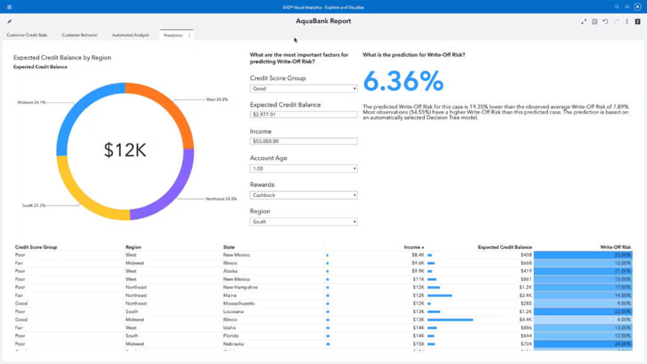Open the Rewards dropdown showing Cashback
The image size is (647, 364).
(x=303, y=195)
